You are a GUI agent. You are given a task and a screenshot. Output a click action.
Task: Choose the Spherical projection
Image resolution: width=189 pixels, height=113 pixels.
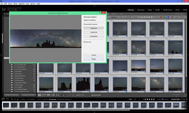tap(93, 28)
